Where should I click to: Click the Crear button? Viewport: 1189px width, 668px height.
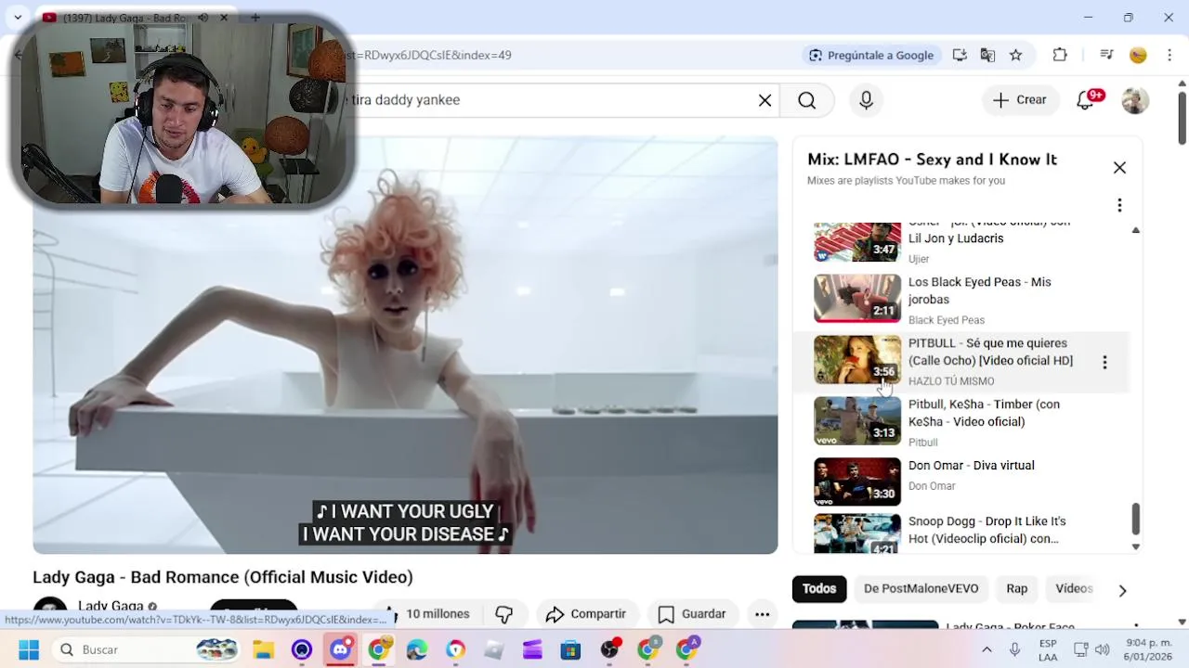point(1020,100)
